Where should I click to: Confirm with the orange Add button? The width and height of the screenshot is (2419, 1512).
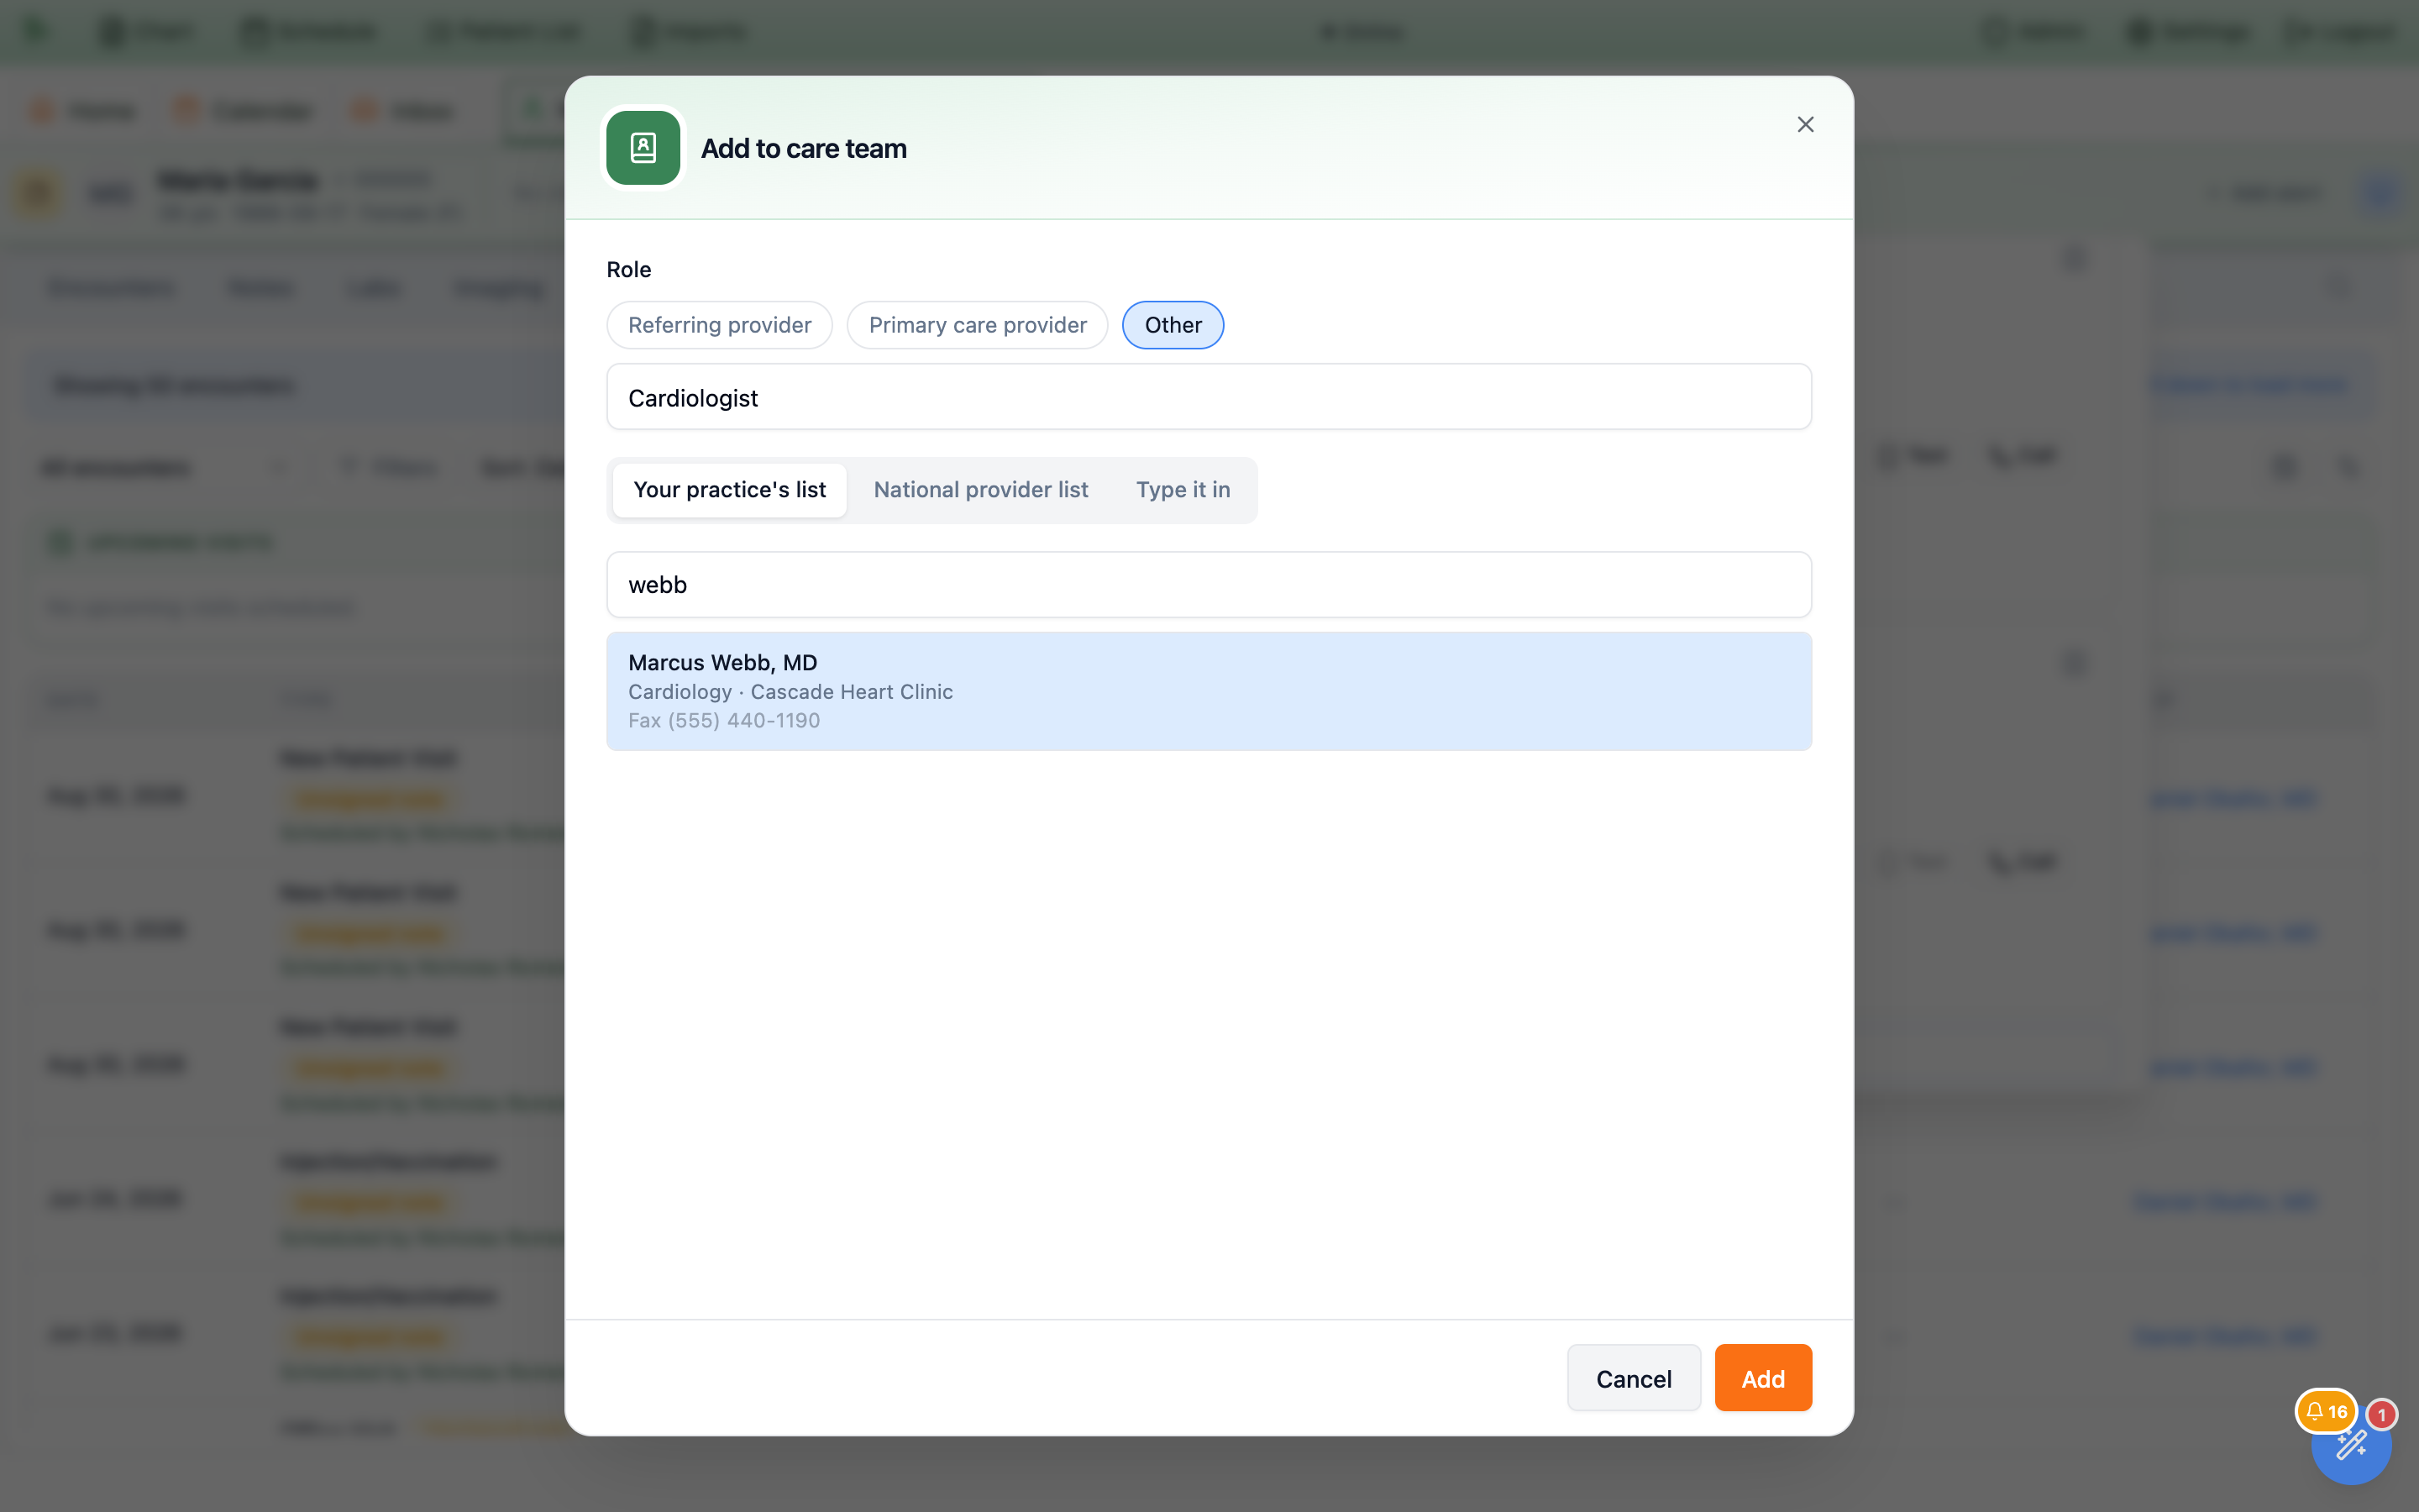[x=1762, y=1378]
